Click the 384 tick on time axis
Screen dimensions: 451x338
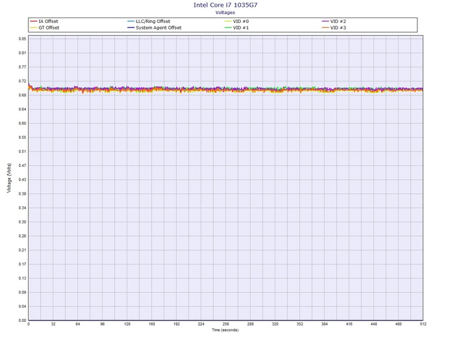324,324
